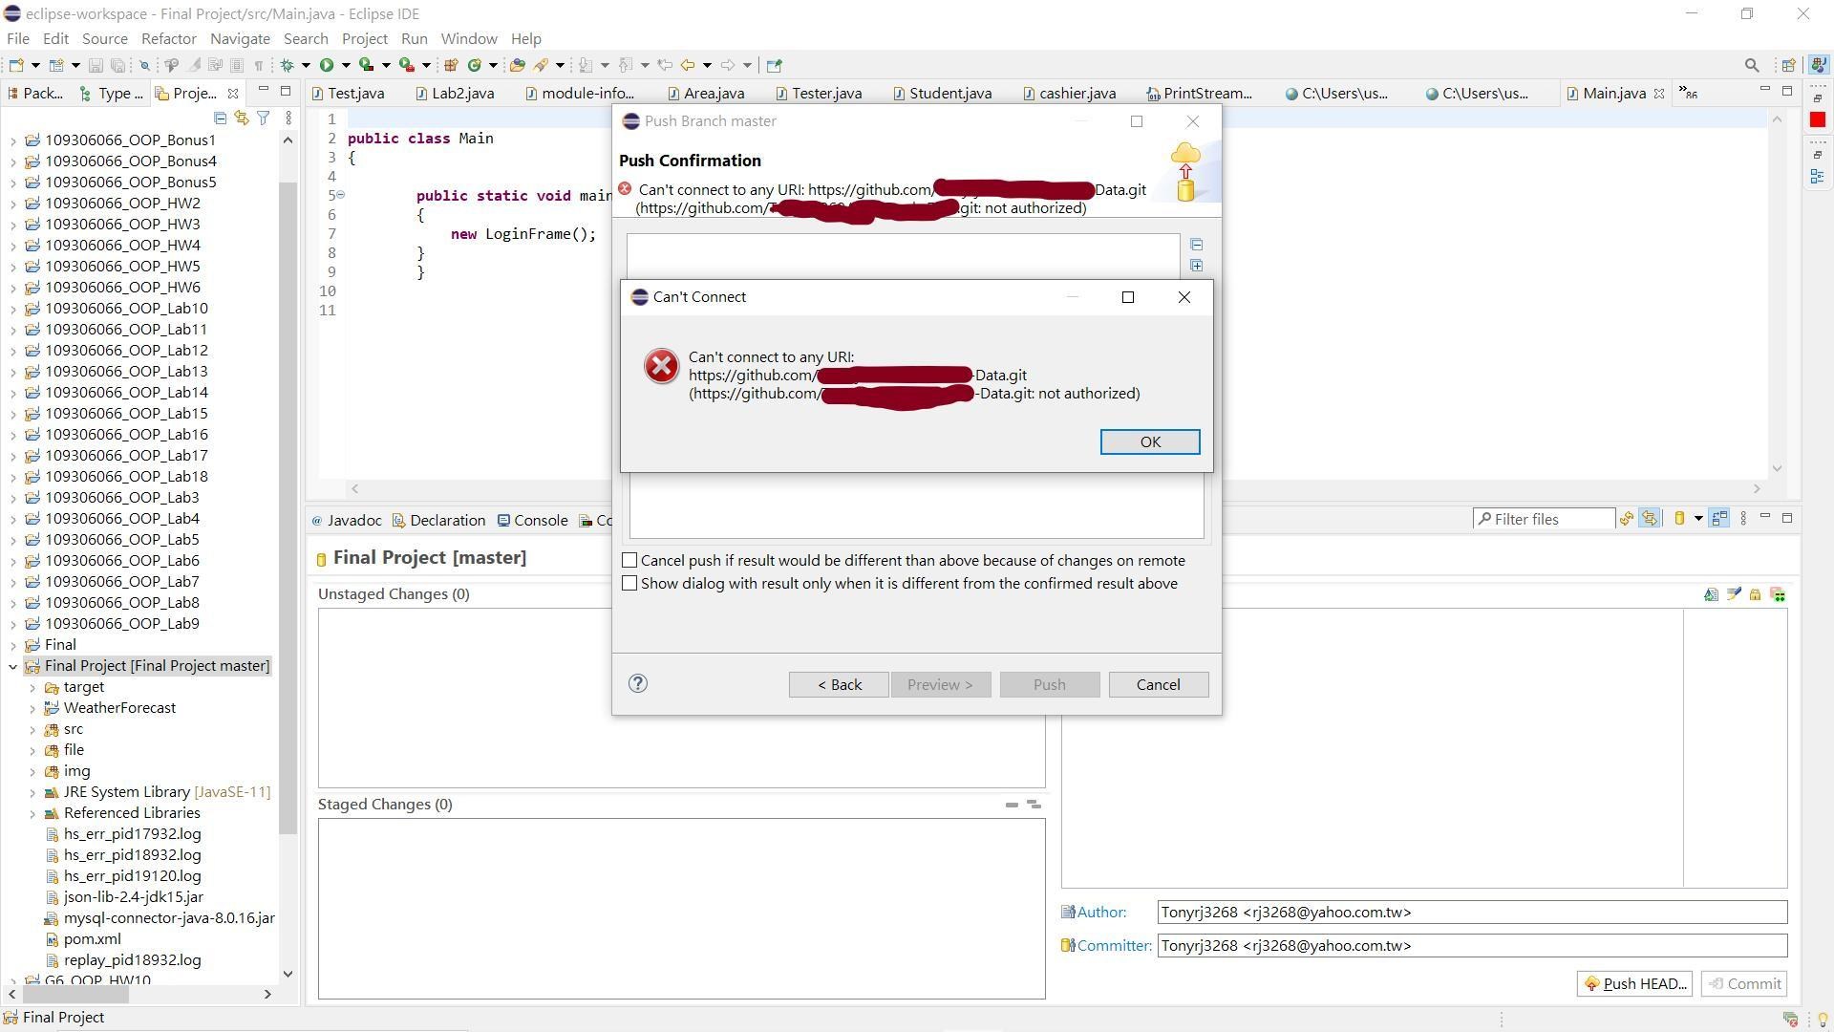Switch to the Tester.java editor tab
This screenshot has height=1032, width=1834.
[x=818, y=93]
